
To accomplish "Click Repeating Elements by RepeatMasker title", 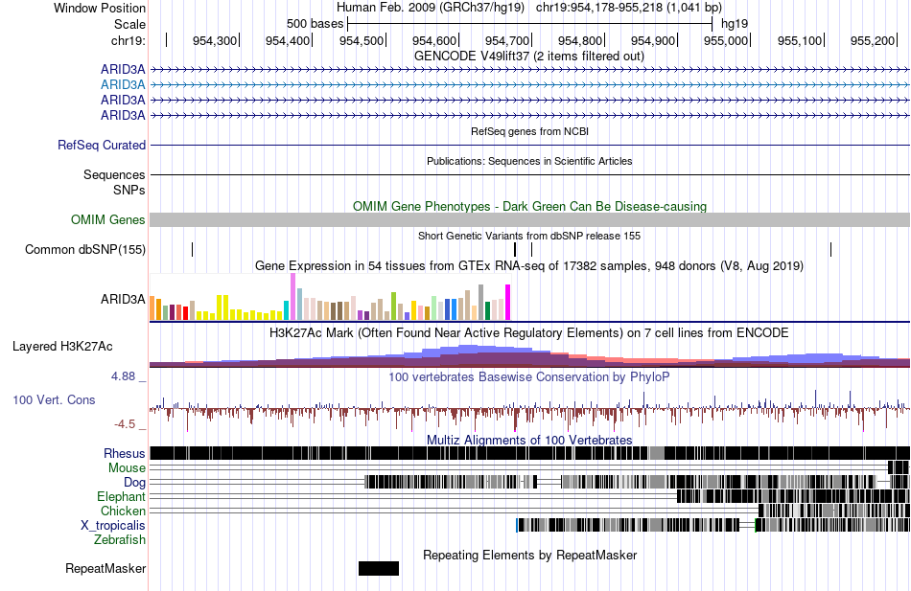I will (530, 556).
